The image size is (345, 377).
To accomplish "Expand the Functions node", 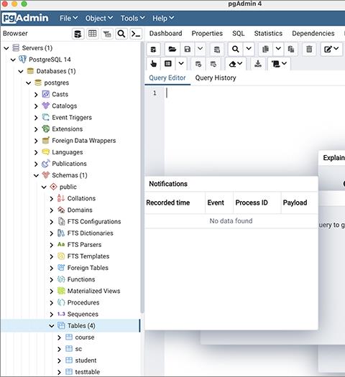I will tap(52, 279).
